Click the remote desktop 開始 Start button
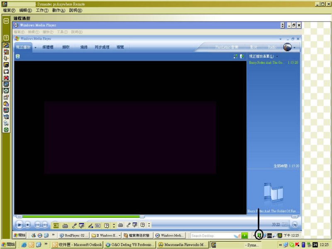 pos(20,235)
